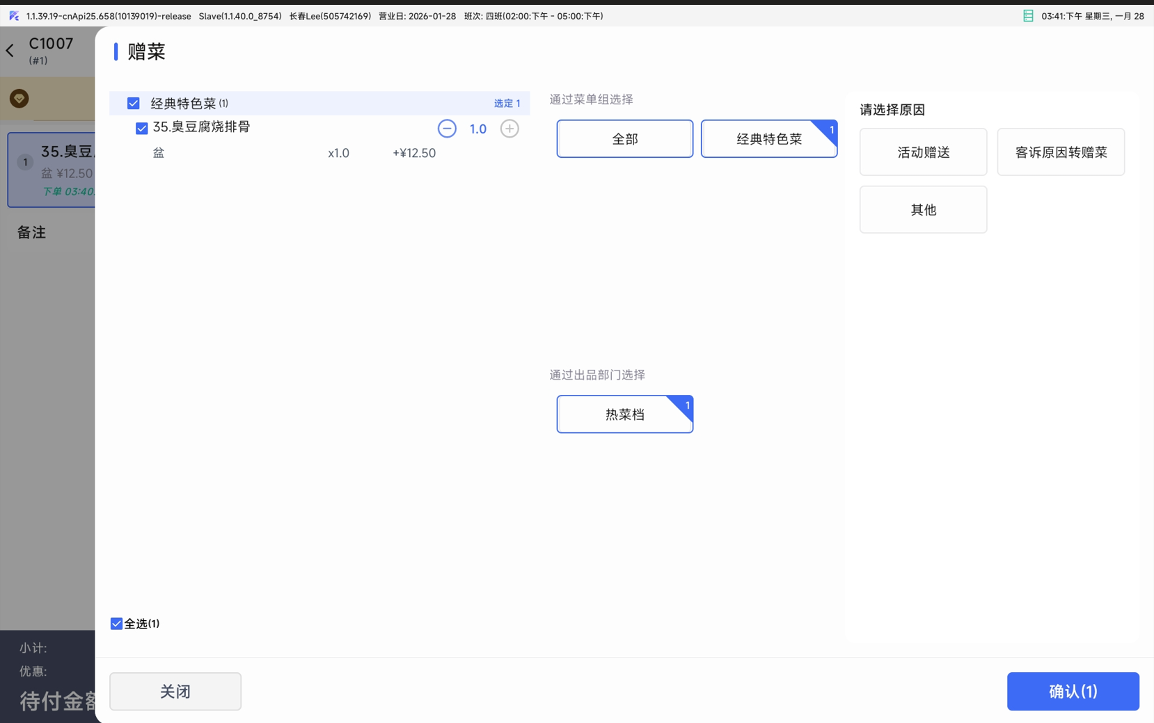Click the gold member badge icon
Image resolution: width=1154 pixels, height=723 pixels.
(x=19, y=99)
